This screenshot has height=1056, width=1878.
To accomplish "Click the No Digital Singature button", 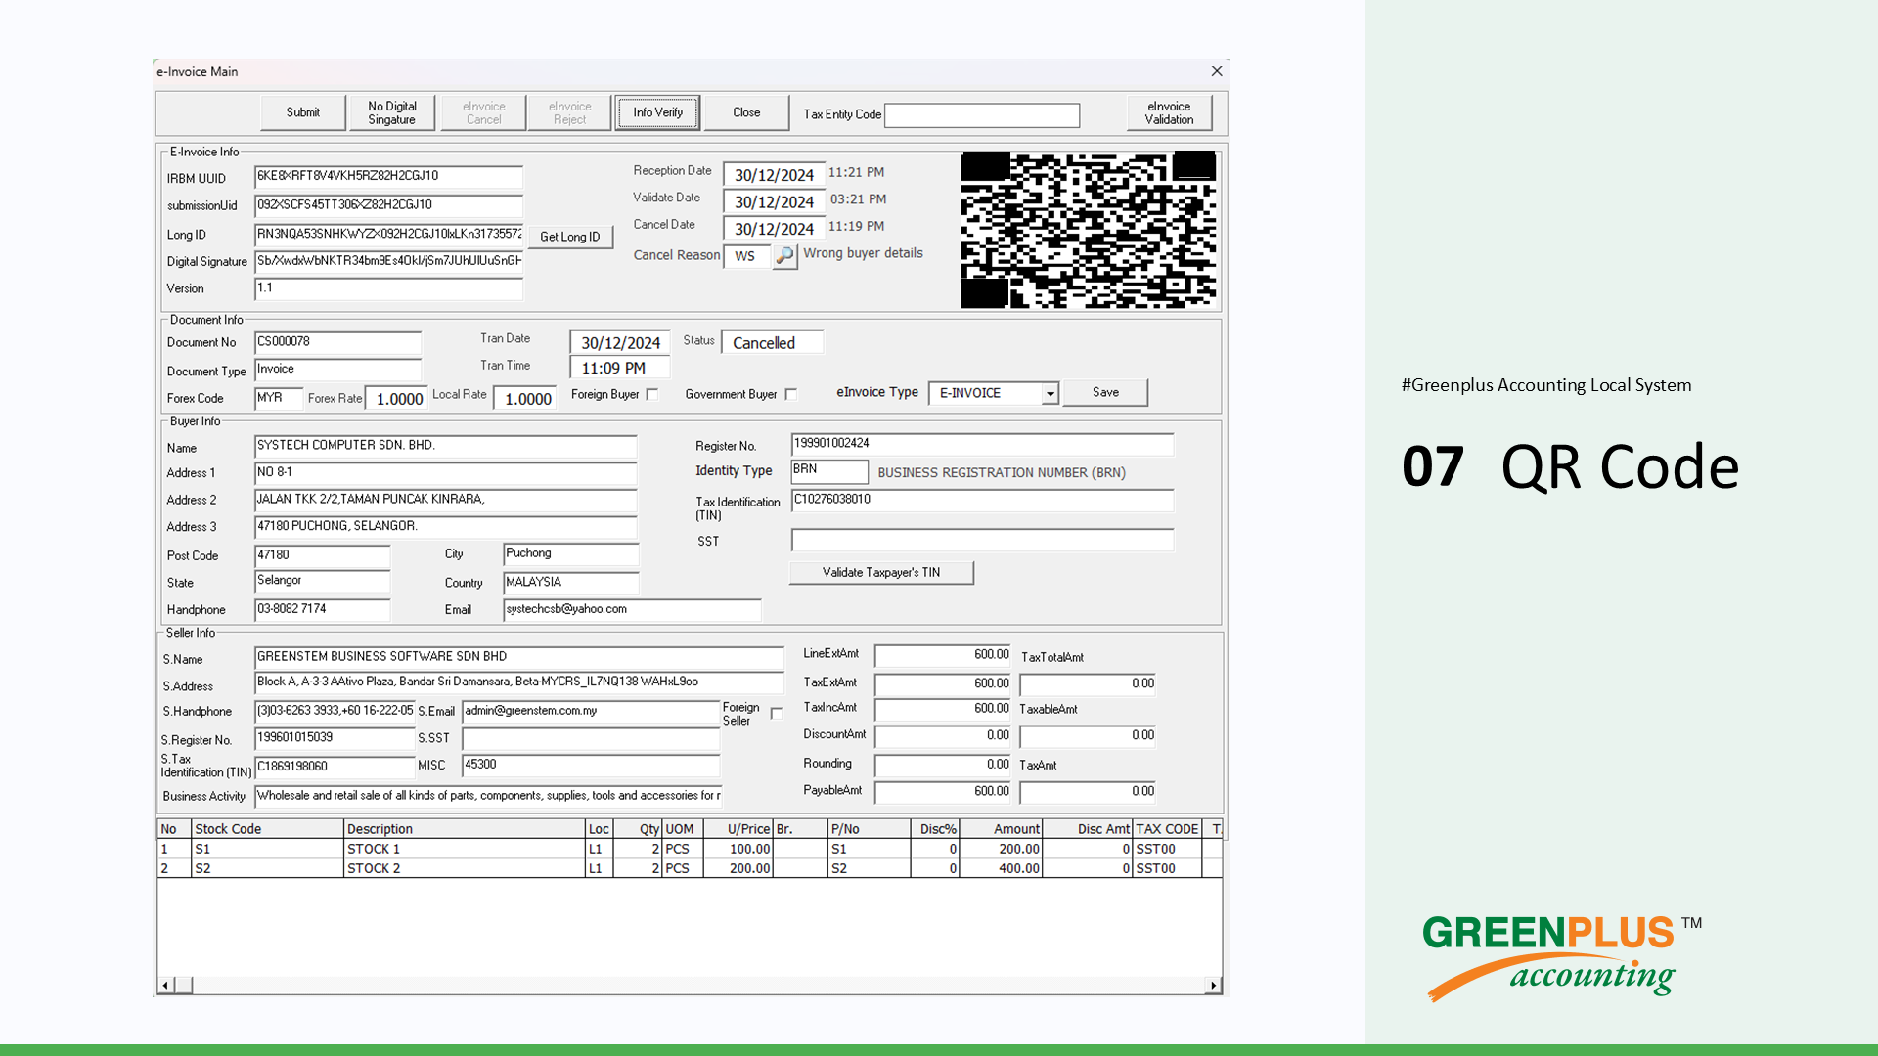I will click(x=391, y=112).
